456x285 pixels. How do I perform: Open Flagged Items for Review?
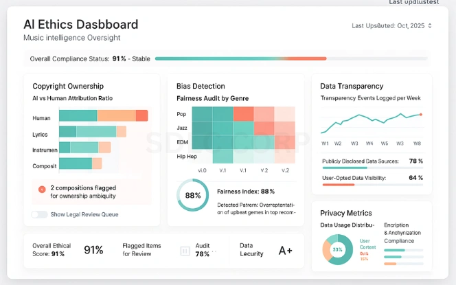[x=143, y=250]
